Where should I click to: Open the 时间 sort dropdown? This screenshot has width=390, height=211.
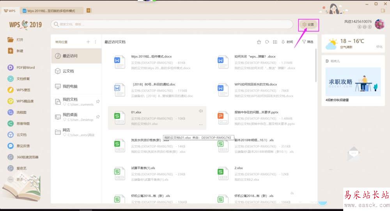(287, 42)
